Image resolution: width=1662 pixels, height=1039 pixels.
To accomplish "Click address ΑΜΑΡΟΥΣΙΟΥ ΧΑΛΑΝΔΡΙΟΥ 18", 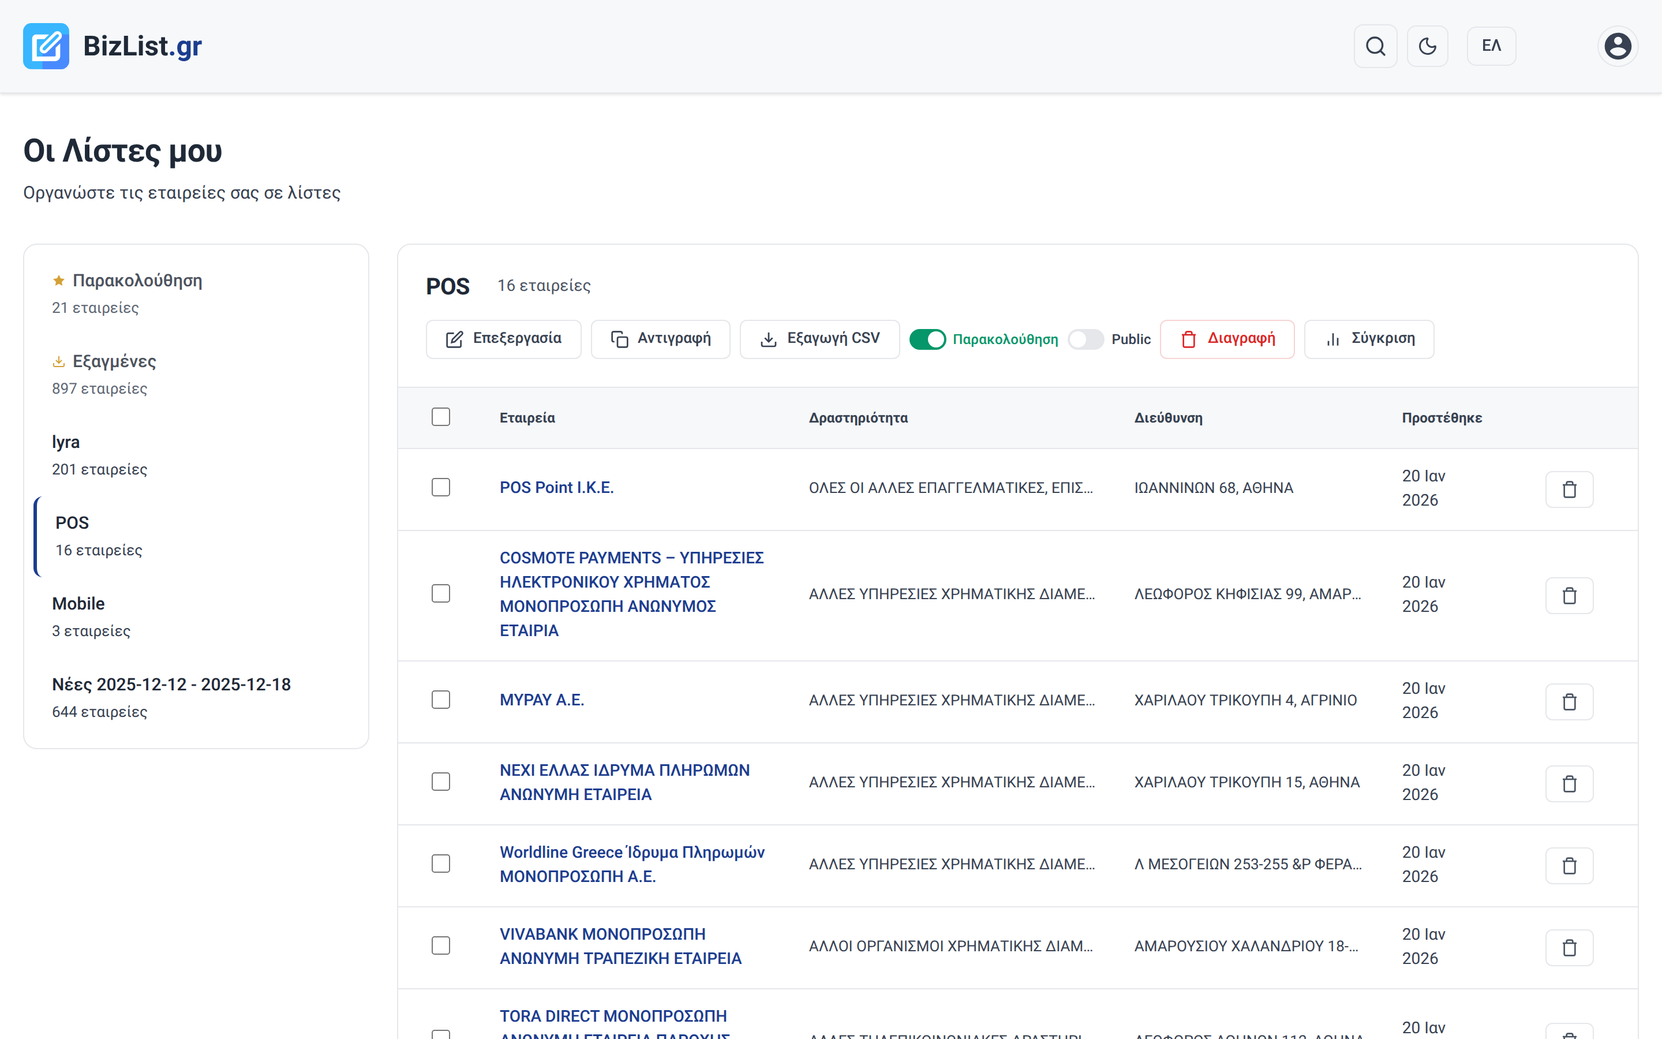I will pyautogui.click(x=1246, y=945).
